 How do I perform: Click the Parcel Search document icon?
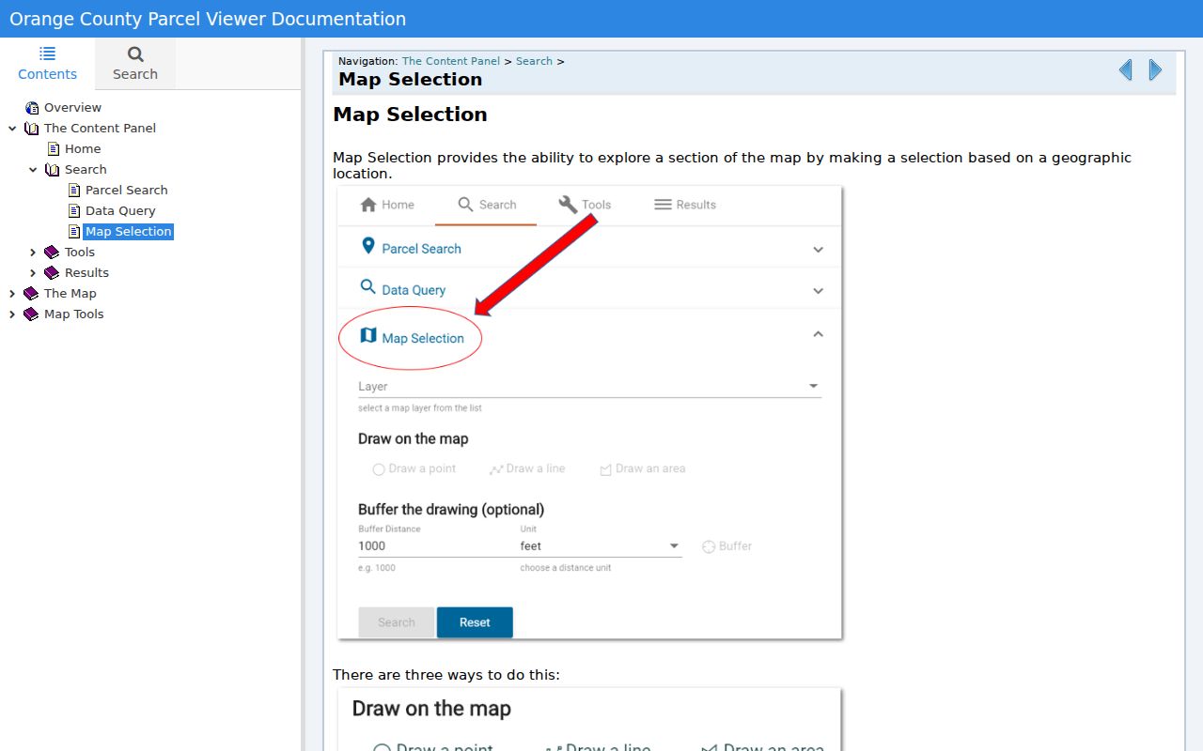74,190
